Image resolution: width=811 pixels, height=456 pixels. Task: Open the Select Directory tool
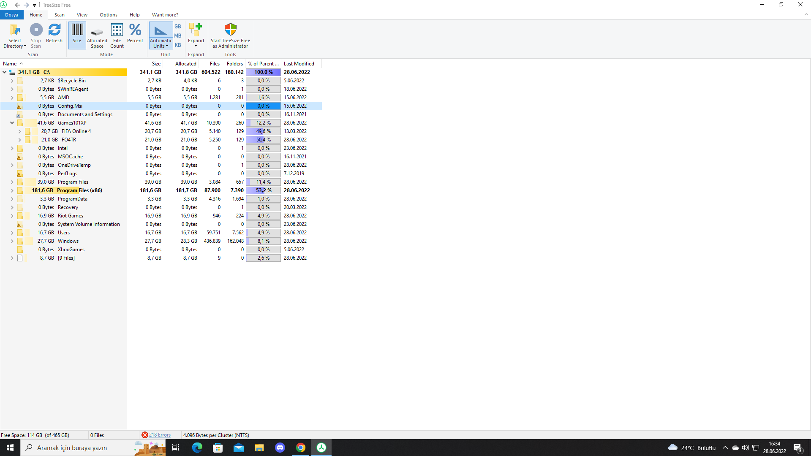point(15,35)
